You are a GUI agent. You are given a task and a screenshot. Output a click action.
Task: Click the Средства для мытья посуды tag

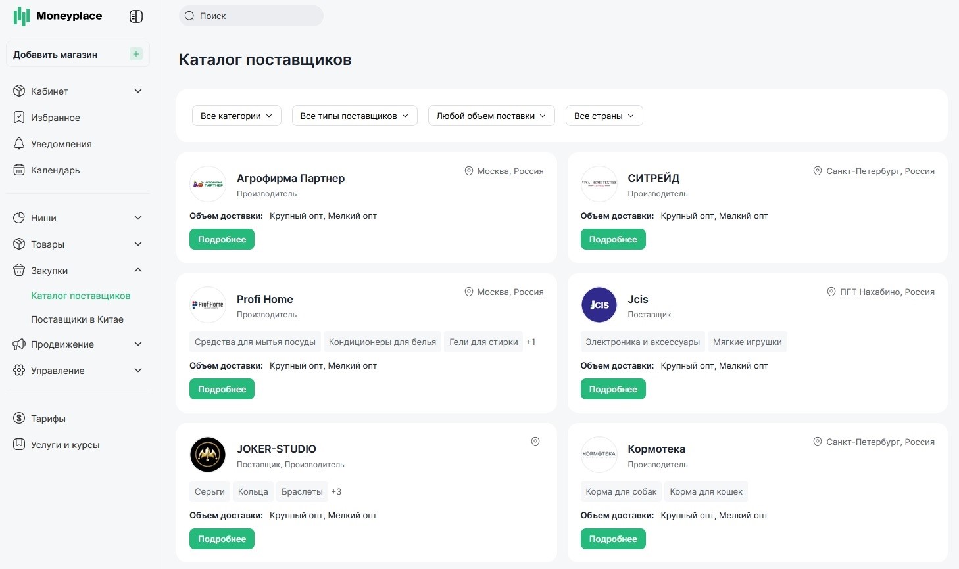pyautogui.click(x=255, y=342)
